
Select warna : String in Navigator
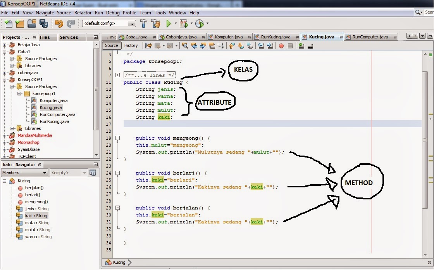pyautogui.click(x=38, y=237)
